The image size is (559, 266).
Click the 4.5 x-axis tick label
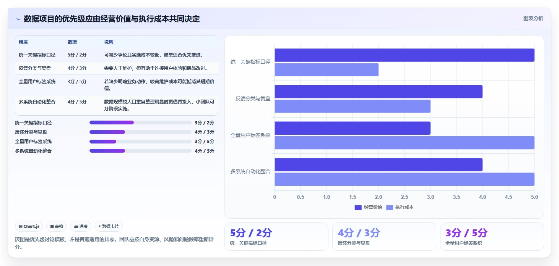pos(509,197)
